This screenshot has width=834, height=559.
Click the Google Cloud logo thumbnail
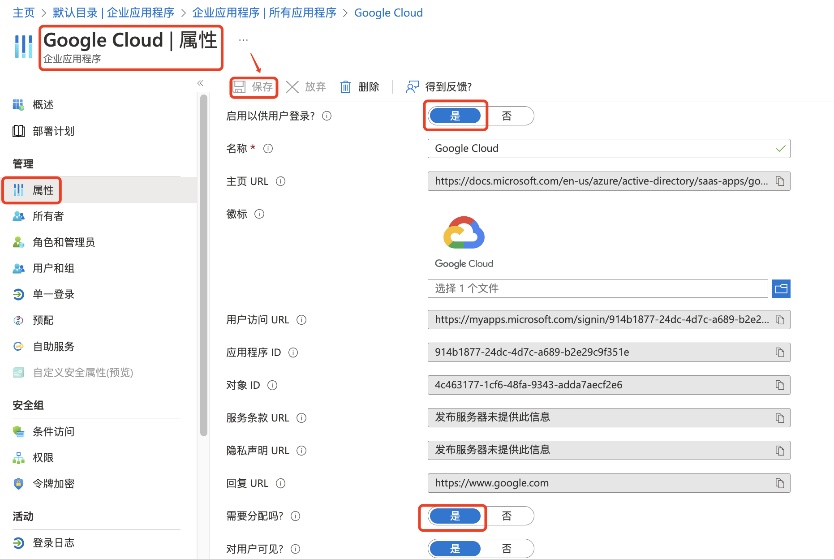(x=464, y=242)
